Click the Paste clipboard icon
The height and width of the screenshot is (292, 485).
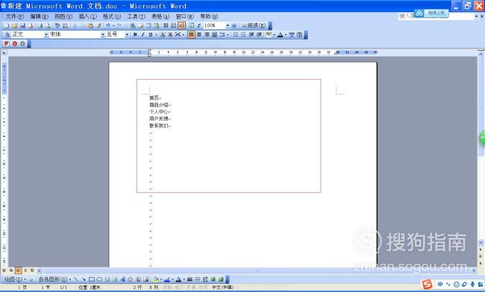click(x=90, y=25)
